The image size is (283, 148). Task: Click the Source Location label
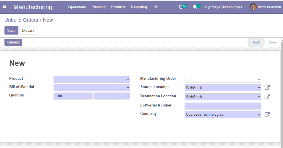point(154,87)
